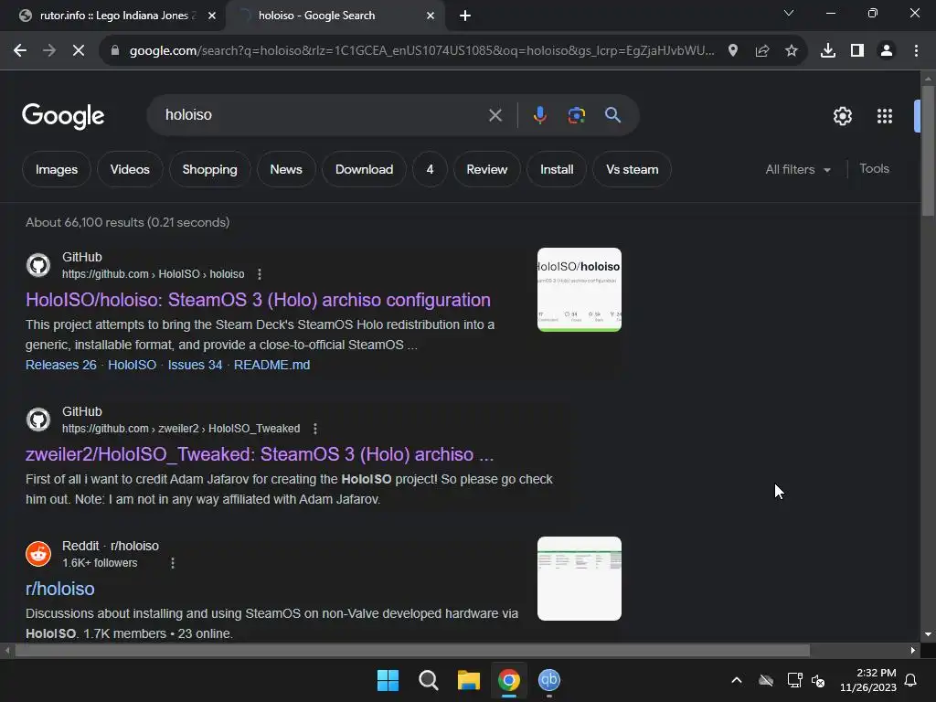Screen dimensions: 936x702
Task: Click the Google logo
Action: tap(63, 116)
